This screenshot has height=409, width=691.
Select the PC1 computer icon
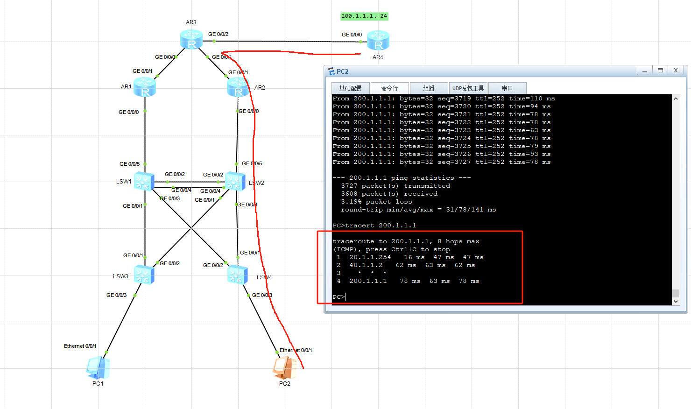[x=98, y=367]
